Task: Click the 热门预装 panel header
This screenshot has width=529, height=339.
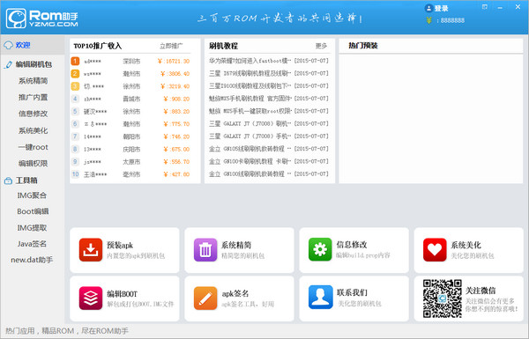Action: [363, 46]
